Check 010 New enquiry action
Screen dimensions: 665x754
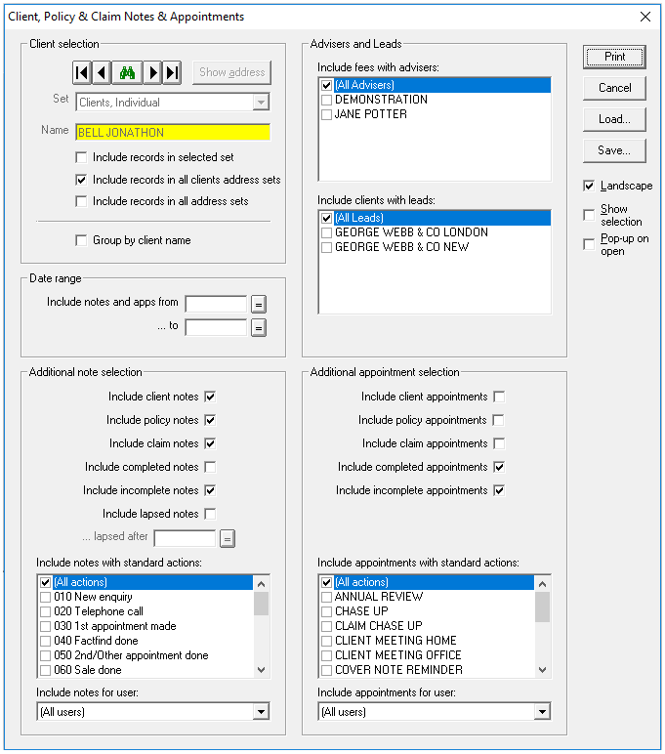(x=45, y=597)
